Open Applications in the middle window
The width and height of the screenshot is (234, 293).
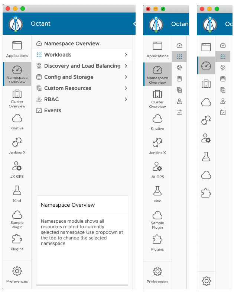157,49
